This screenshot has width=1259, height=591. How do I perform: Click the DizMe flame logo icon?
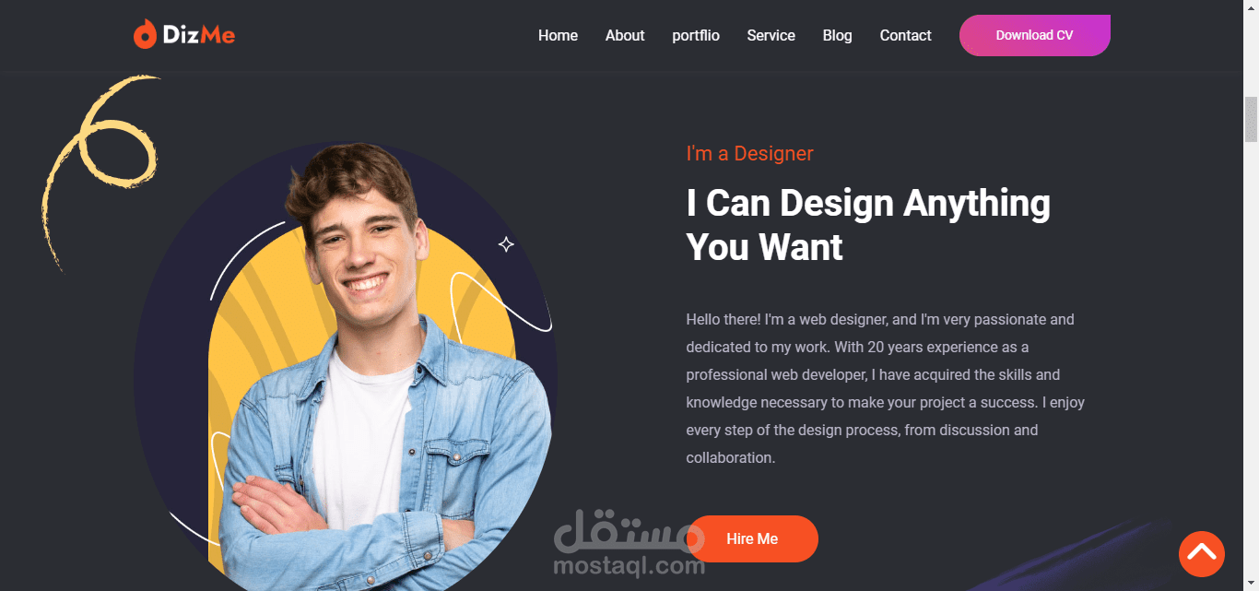click(x=145, y=34)
